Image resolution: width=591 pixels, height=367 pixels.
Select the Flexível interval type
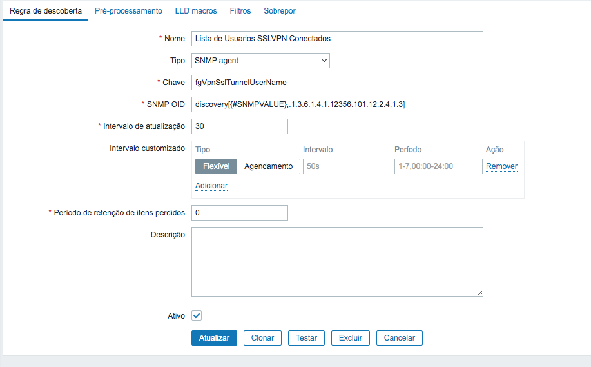(x=217, y=166)
